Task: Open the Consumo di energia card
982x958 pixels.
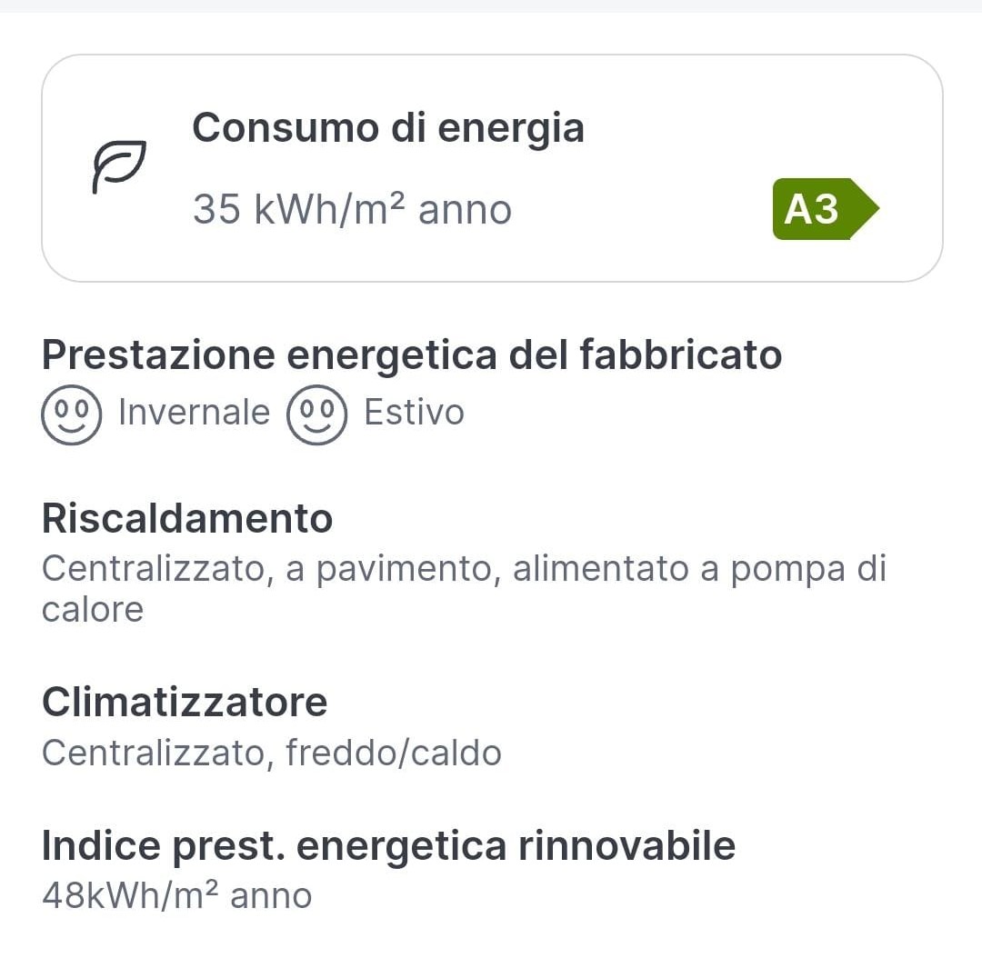Action: coord(492,168)
